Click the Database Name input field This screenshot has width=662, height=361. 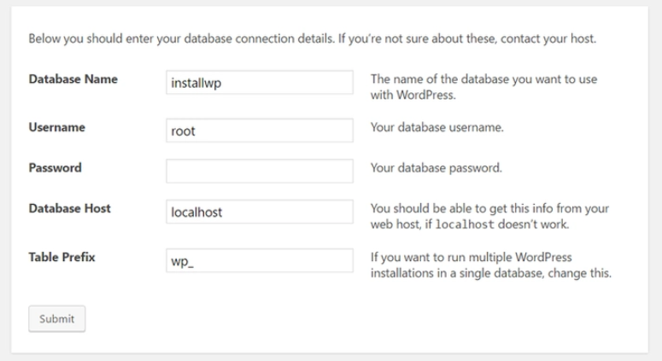point(260,82)
